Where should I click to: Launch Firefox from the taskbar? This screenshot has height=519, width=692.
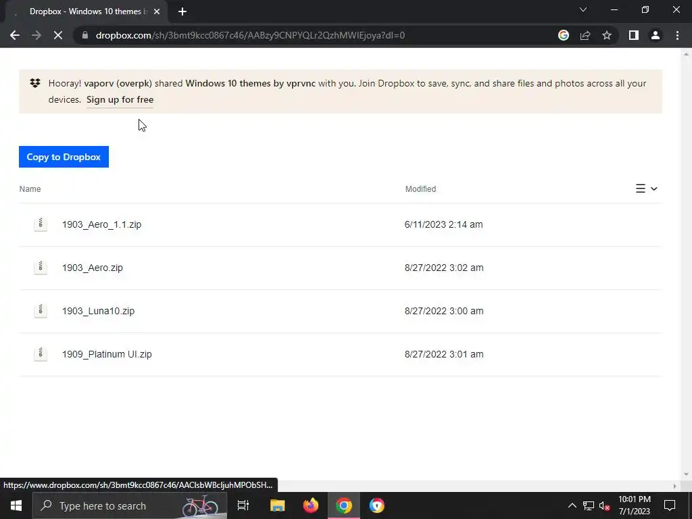311,505
